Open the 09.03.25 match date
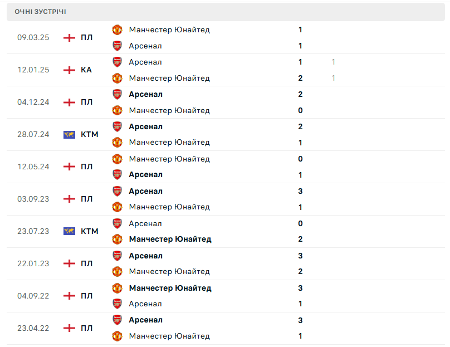Viewport: 450px width, 347px height. (33, 38)
